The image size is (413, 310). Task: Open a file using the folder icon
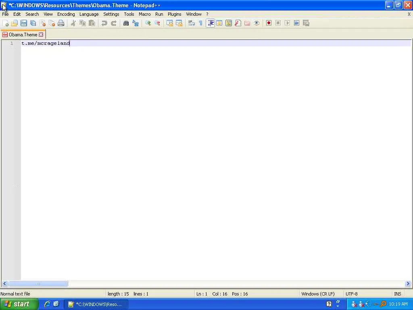point(15,23)
